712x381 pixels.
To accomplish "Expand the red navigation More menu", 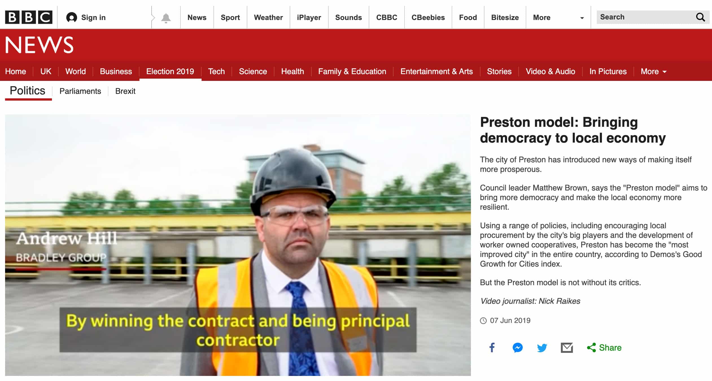I will pyautogui.click(x=654, y=72).
